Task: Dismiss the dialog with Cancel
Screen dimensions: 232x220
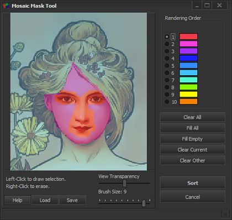Action: tap(192, 197)
